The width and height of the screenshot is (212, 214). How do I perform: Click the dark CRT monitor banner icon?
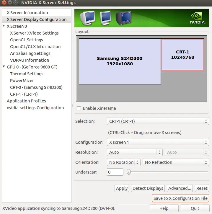click(123, 18)
